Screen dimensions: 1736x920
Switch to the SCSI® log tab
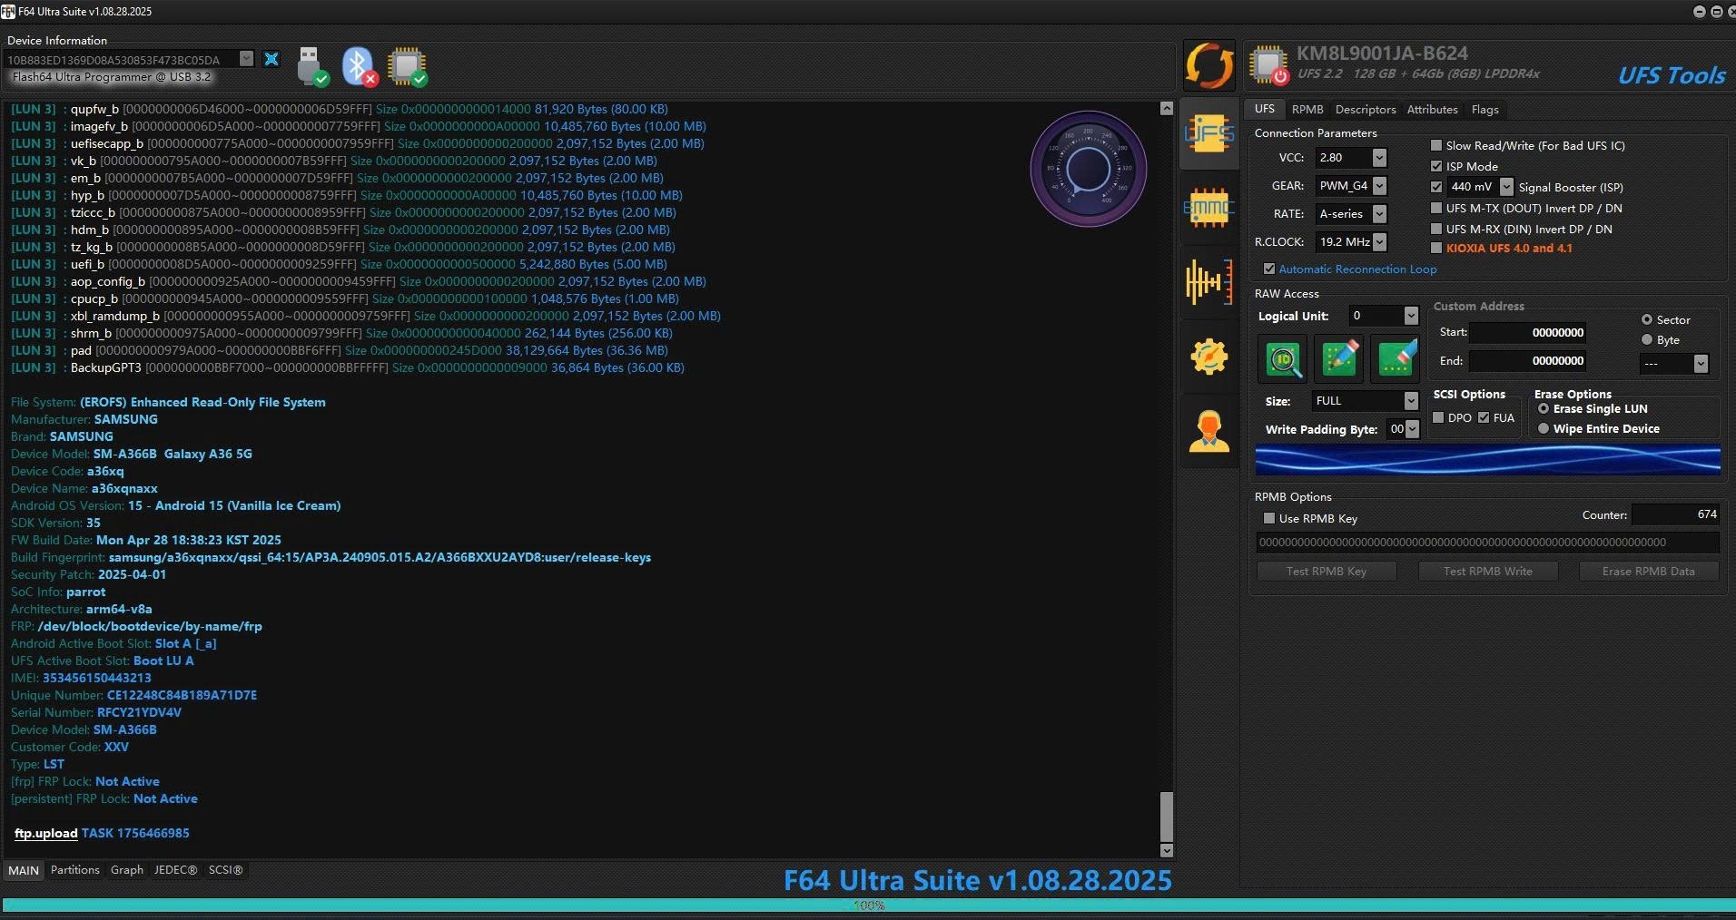[225, 869]
